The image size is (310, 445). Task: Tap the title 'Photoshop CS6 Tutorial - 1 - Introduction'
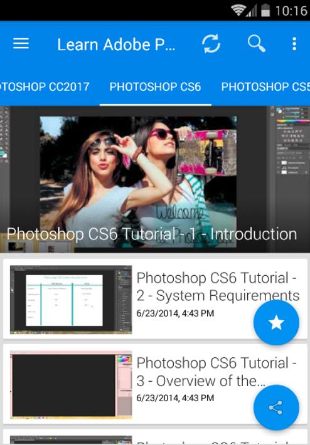pos(152,234)
